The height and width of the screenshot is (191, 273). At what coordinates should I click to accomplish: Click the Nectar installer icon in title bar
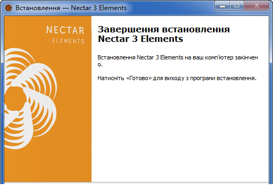coord(9,8)
